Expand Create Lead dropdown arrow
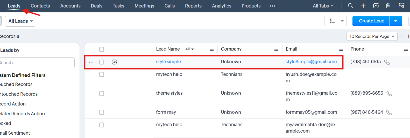The width and height of the screenshot is (410, 138). tap(396, 21)
